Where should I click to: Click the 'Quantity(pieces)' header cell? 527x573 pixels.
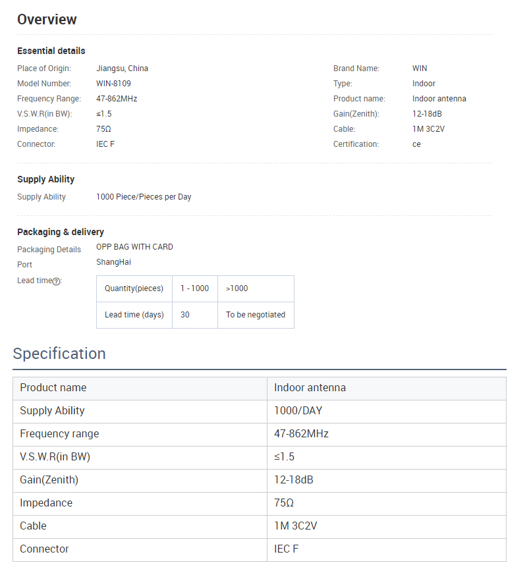pyautogui.click(x=134, y=288)
